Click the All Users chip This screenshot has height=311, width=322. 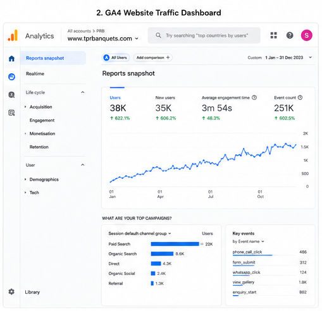tap(116, 58)
